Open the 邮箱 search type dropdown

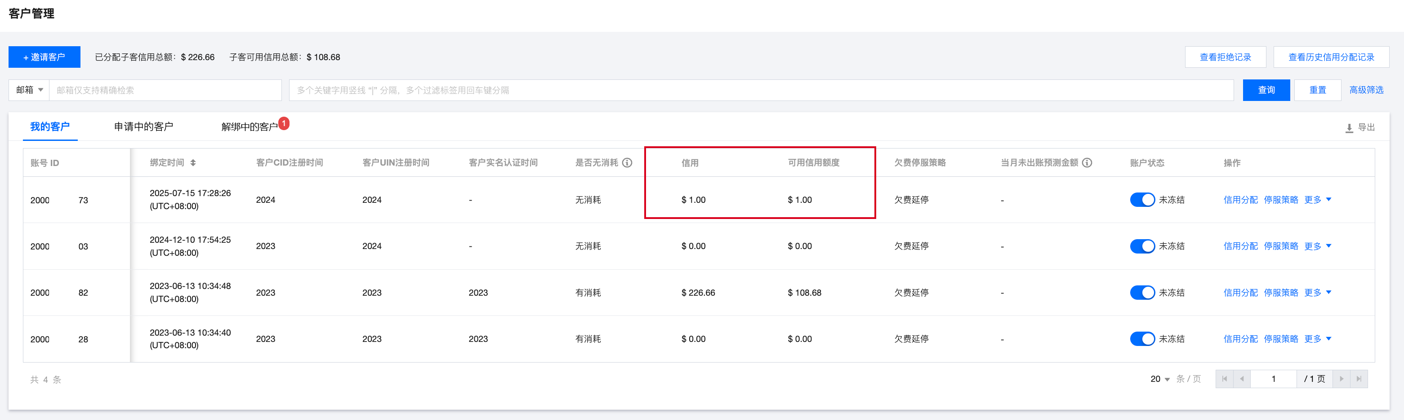pyautogui.click(x=29, y=90)
